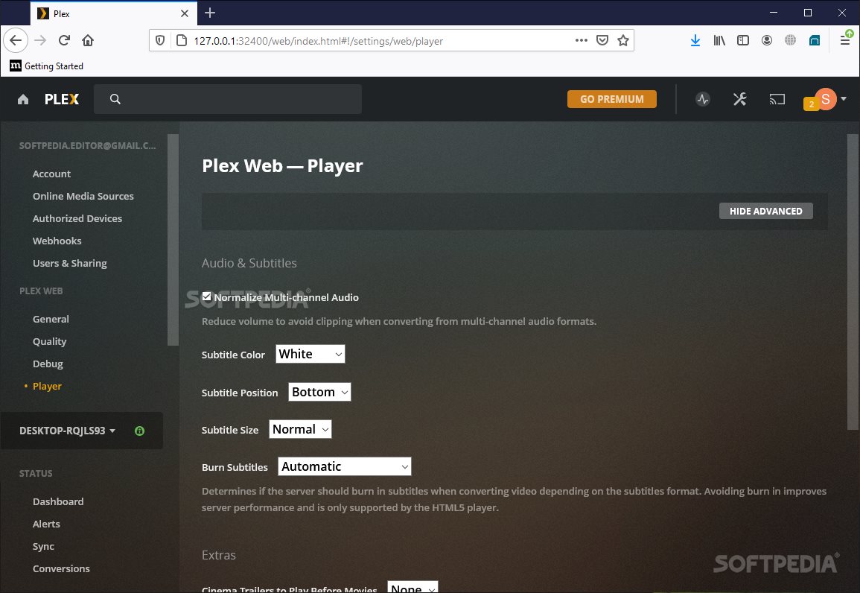Open Authorized Devices settings
This screenshot has width=860, height=593.
[x=77, y=219]
